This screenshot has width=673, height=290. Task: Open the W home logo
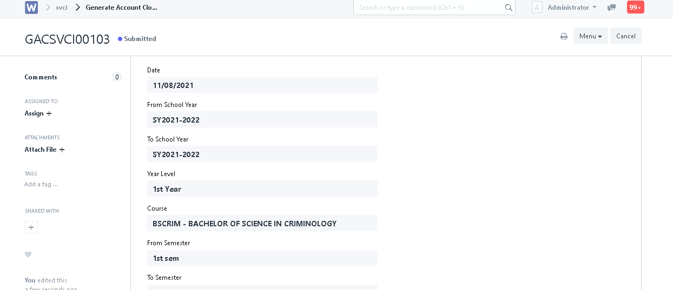(31, 8)
